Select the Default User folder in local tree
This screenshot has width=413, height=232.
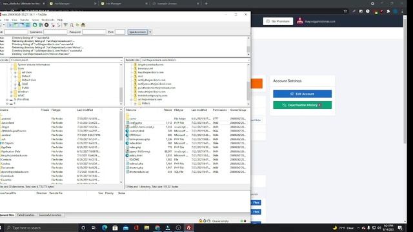[28, 80]
